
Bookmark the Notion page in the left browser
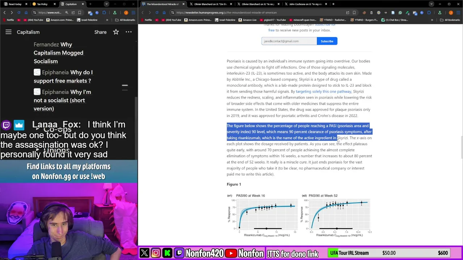80,13
